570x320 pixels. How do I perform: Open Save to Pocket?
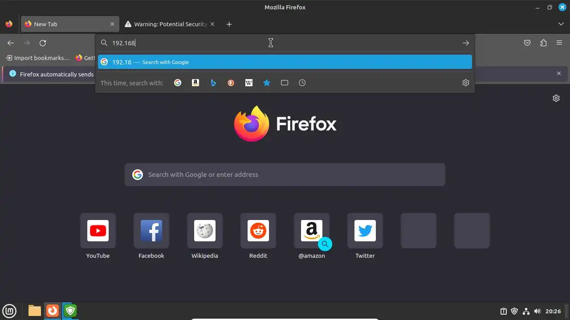527,43
